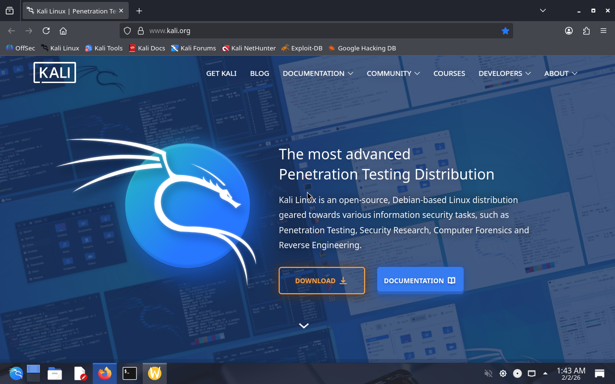This screenshot has width=615, height=384.
Task: Expand the Developers navigation dropdown
Action: click(504, 73)
